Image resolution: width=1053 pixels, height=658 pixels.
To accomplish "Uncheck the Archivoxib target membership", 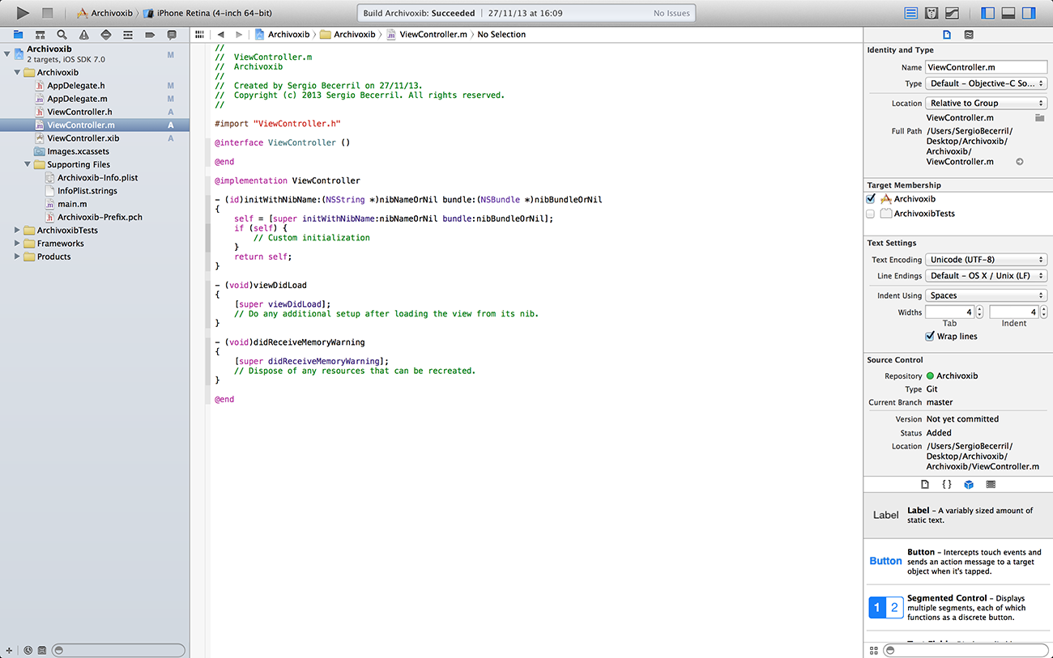I will [x=871, y=199].
